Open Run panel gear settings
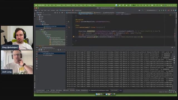 (172, 47)
